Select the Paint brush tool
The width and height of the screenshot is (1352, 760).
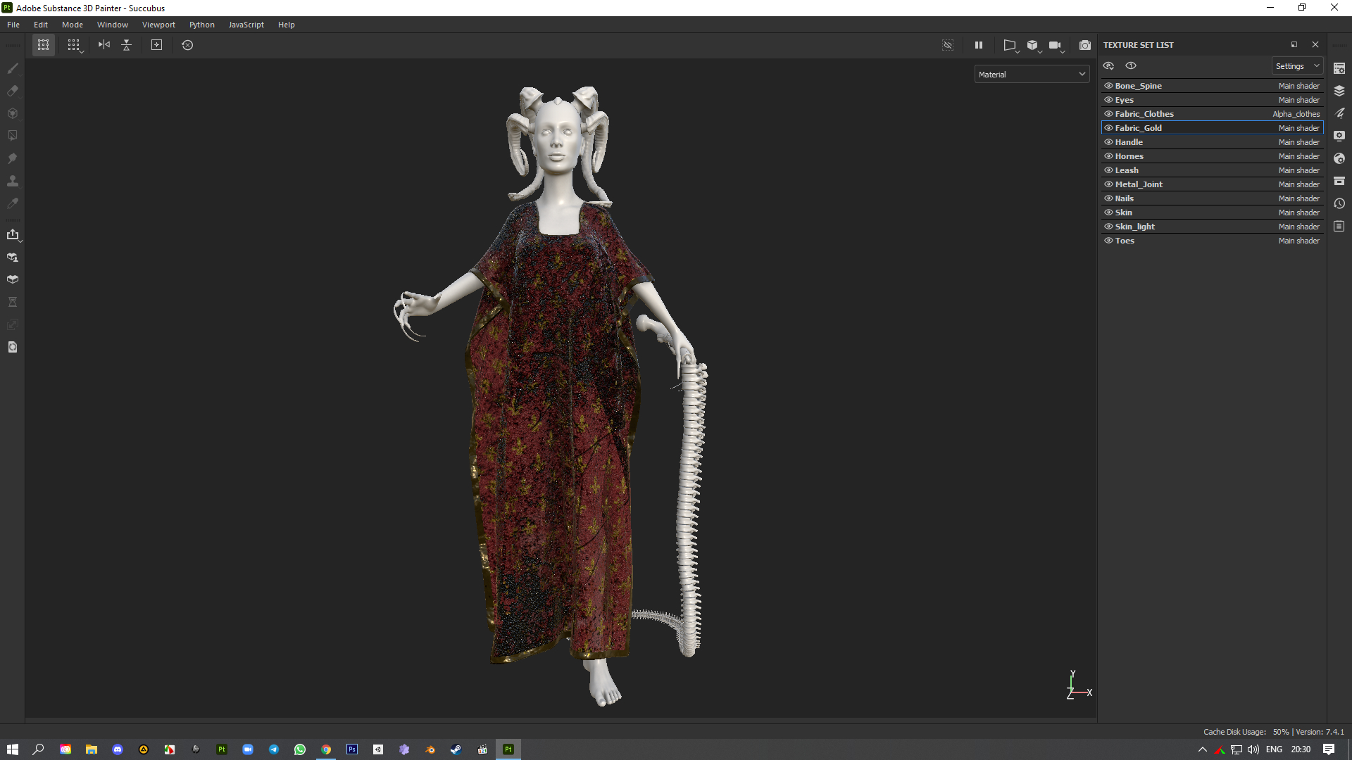pyautogui.click(x=13, y=68)
